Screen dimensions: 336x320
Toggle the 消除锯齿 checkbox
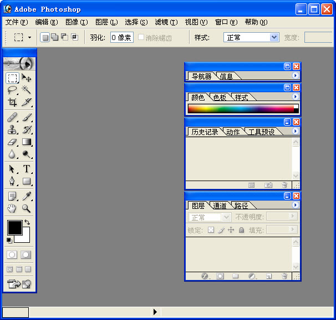[x=141, y=37]
